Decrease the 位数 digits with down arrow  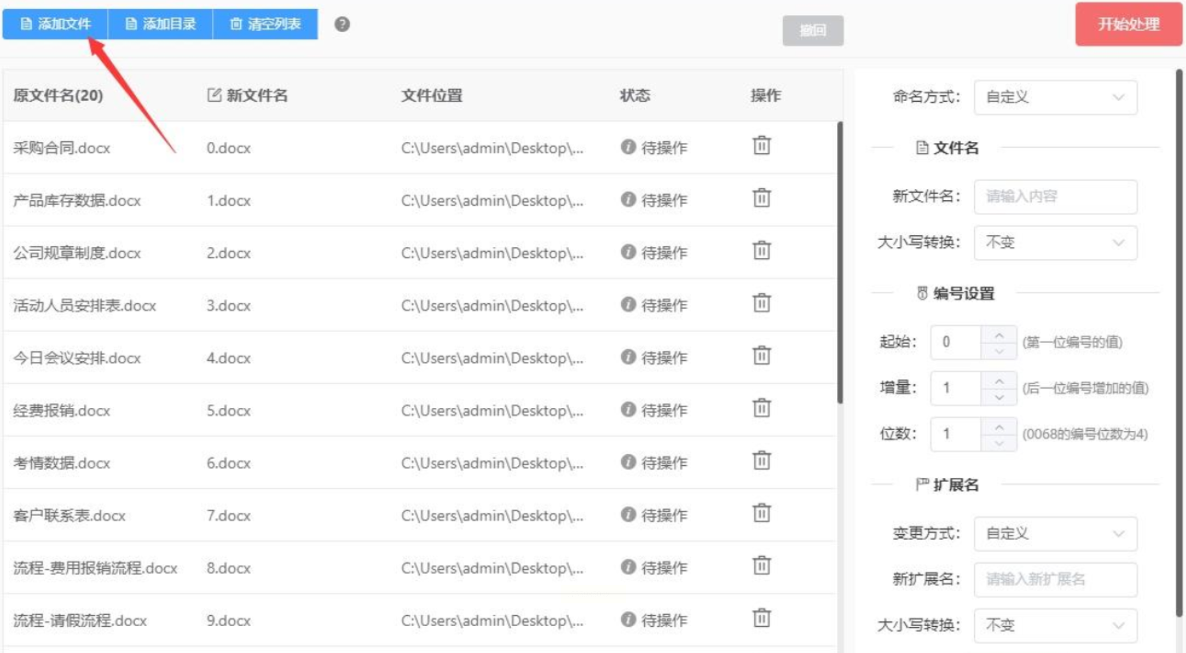click(x=999, y=443)
